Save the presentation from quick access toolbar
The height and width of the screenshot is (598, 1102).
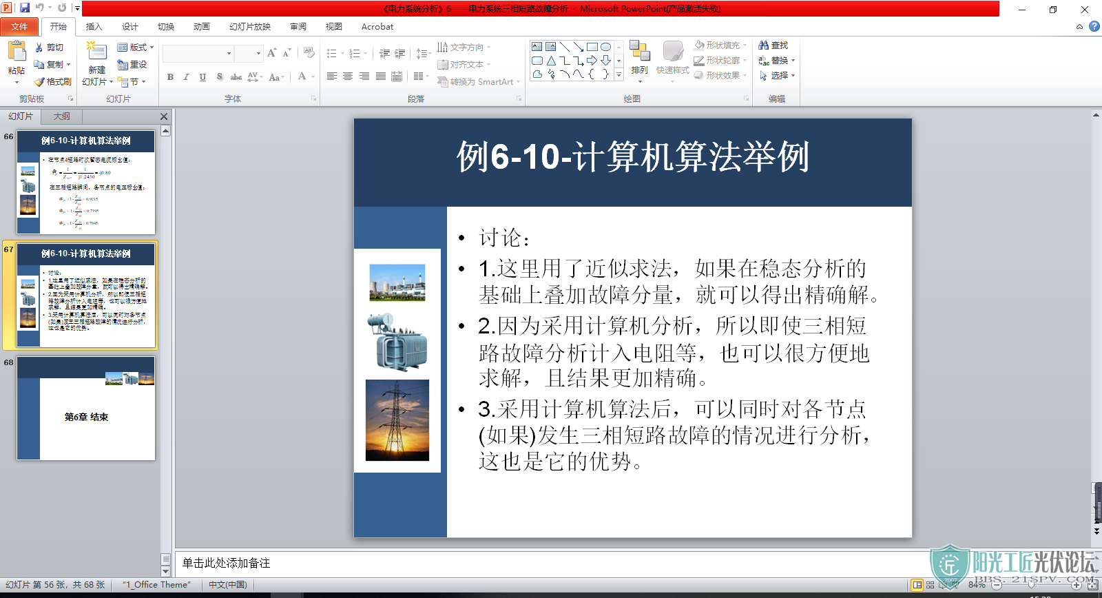click(25, 8)
